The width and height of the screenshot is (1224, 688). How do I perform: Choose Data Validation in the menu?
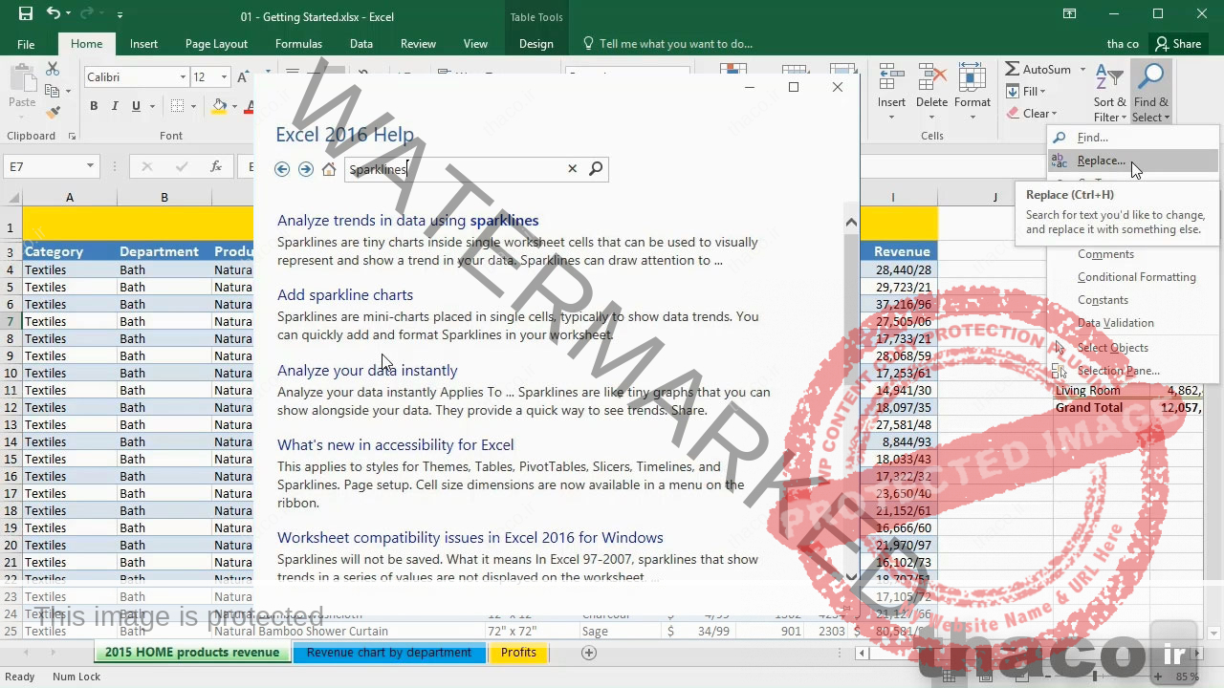(x=1115, y=323)
